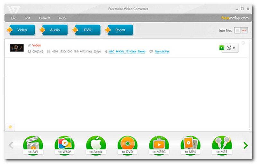Click the to DVD burn icon

pos(128,145)
